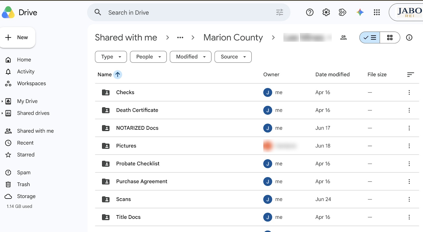Navigate to Marion County breadcrumb
The height and width of the screenshot is (232, 423).
233,38
